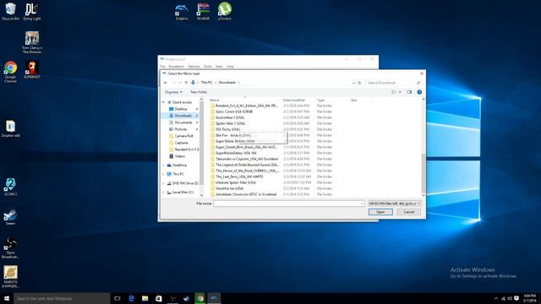Open file dialog help icon
This screenshot has width=541, height=304.
coord(419,92)
